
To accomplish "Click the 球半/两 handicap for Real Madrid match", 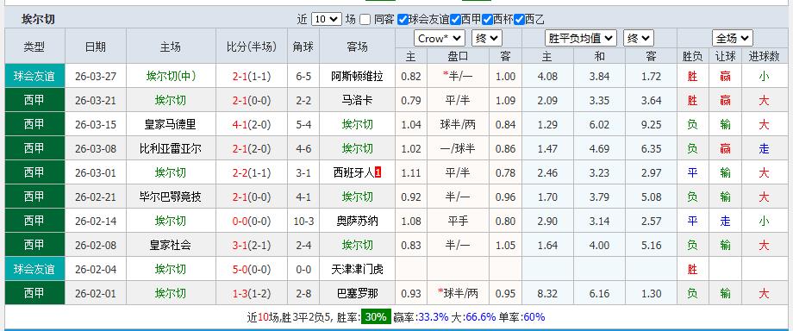I will (458, 124).
